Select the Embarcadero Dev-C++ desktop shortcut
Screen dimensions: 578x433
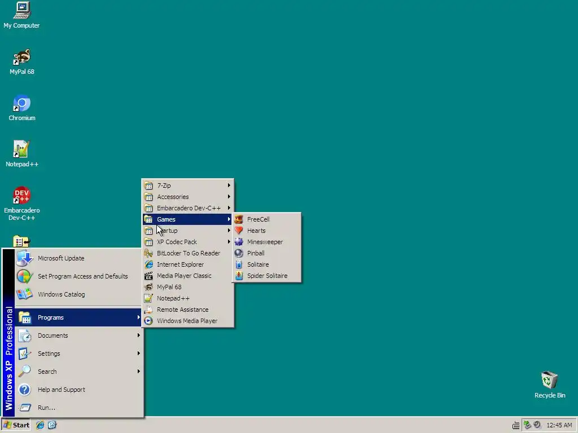[x=22, y=204]
